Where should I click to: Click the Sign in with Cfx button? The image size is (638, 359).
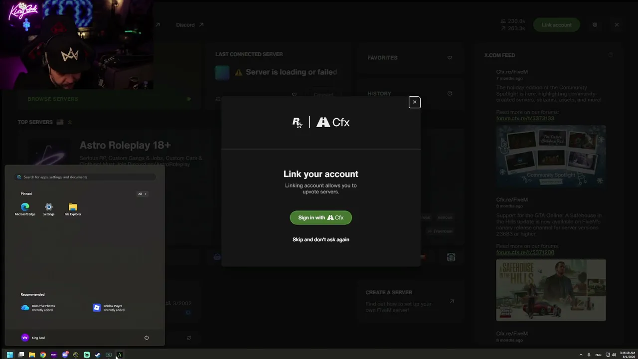click(x=321, y=217)
